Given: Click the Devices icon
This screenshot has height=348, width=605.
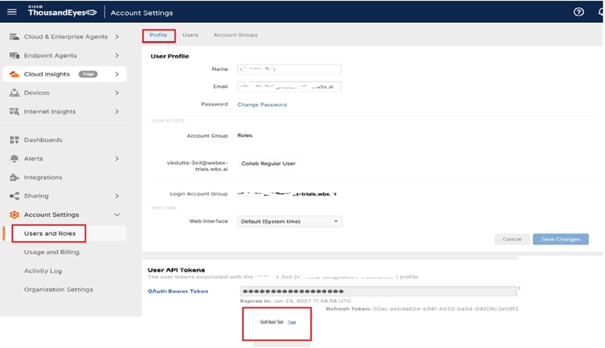Looking at the screenshot, I should tap(14, 93).
